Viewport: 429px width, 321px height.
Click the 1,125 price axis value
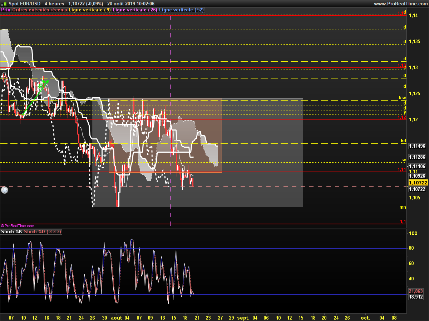coord(415,94)
